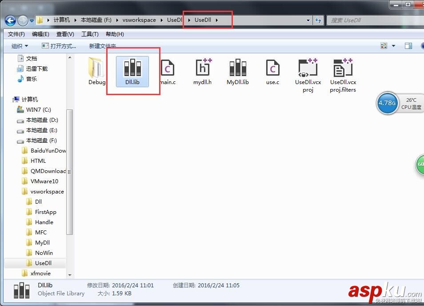
Task: Toggle the preview pane icon
Action: pos(408,46)
